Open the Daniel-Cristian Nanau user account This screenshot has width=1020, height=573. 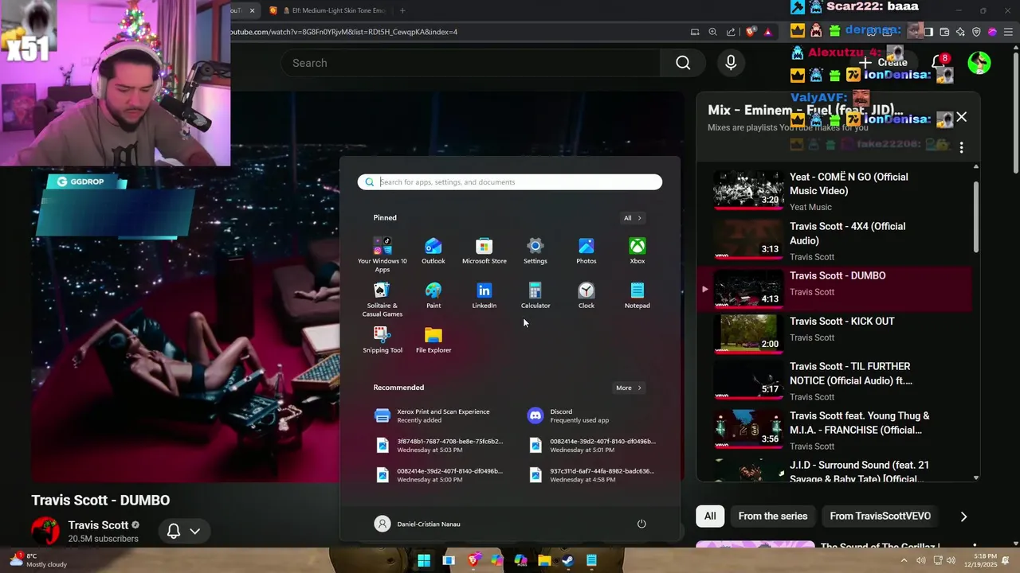(418, 524)
